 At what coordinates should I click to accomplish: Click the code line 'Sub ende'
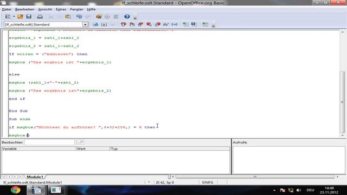pyautogui.click(x=20, y=119)
